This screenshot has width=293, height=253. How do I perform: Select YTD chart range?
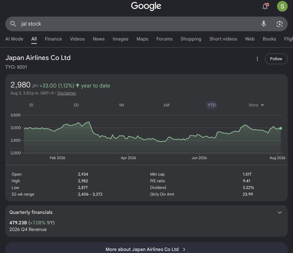pos(212,105)
